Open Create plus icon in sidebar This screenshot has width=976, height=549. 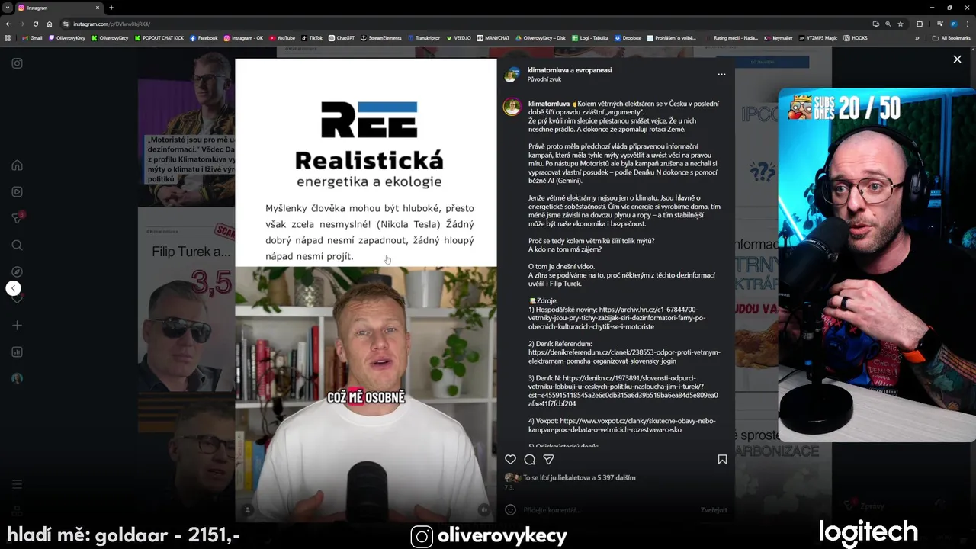click(17, 326)
